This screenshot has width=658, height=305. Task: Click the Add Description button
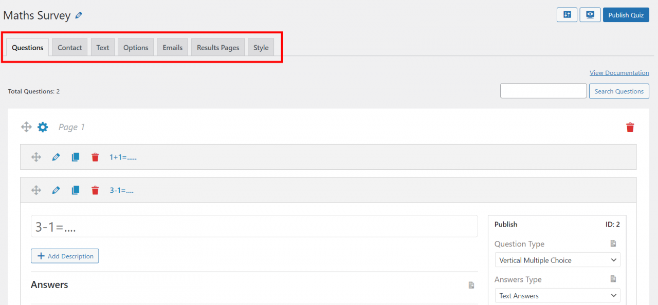pos(65,256)
